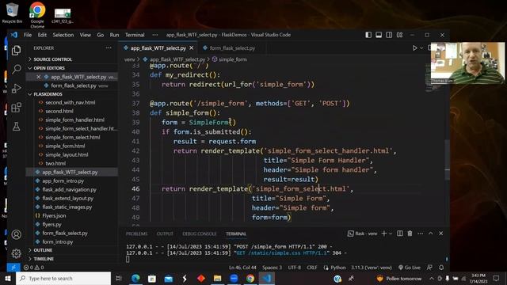Screen dimensions: 507x285
Task: Click Go Live in status bar
Action: [410, 268]
